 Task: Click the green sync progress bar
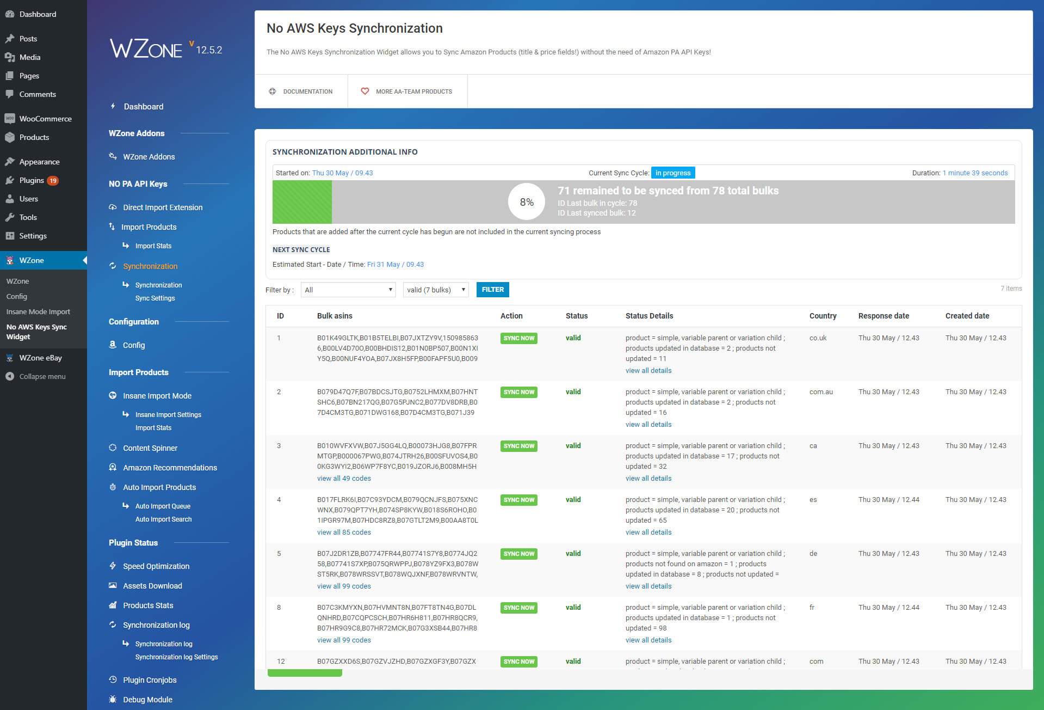click(302, 202)
